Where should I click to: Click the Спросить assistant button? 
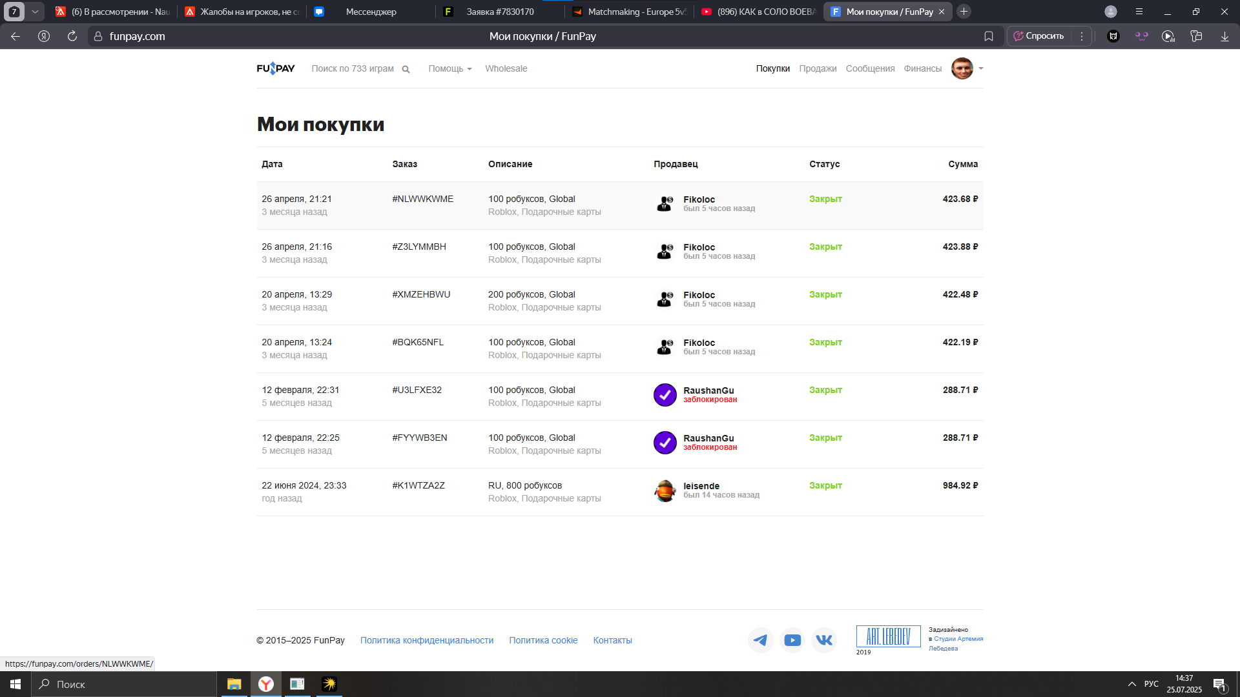1038,36
